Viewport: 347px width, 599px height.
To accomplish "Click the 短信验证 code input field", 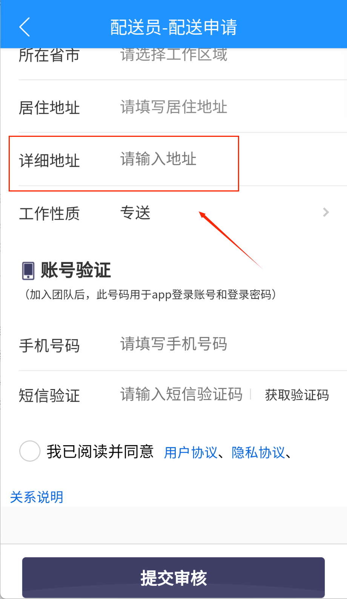I will click(x=181, y=395).
